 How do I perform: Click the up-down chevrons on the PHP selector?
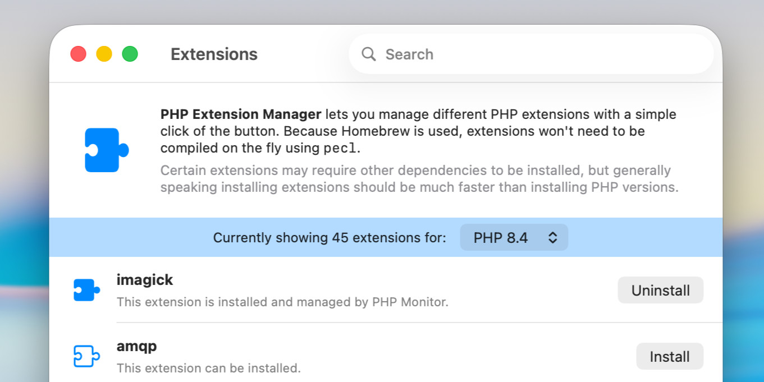point(552,237)
